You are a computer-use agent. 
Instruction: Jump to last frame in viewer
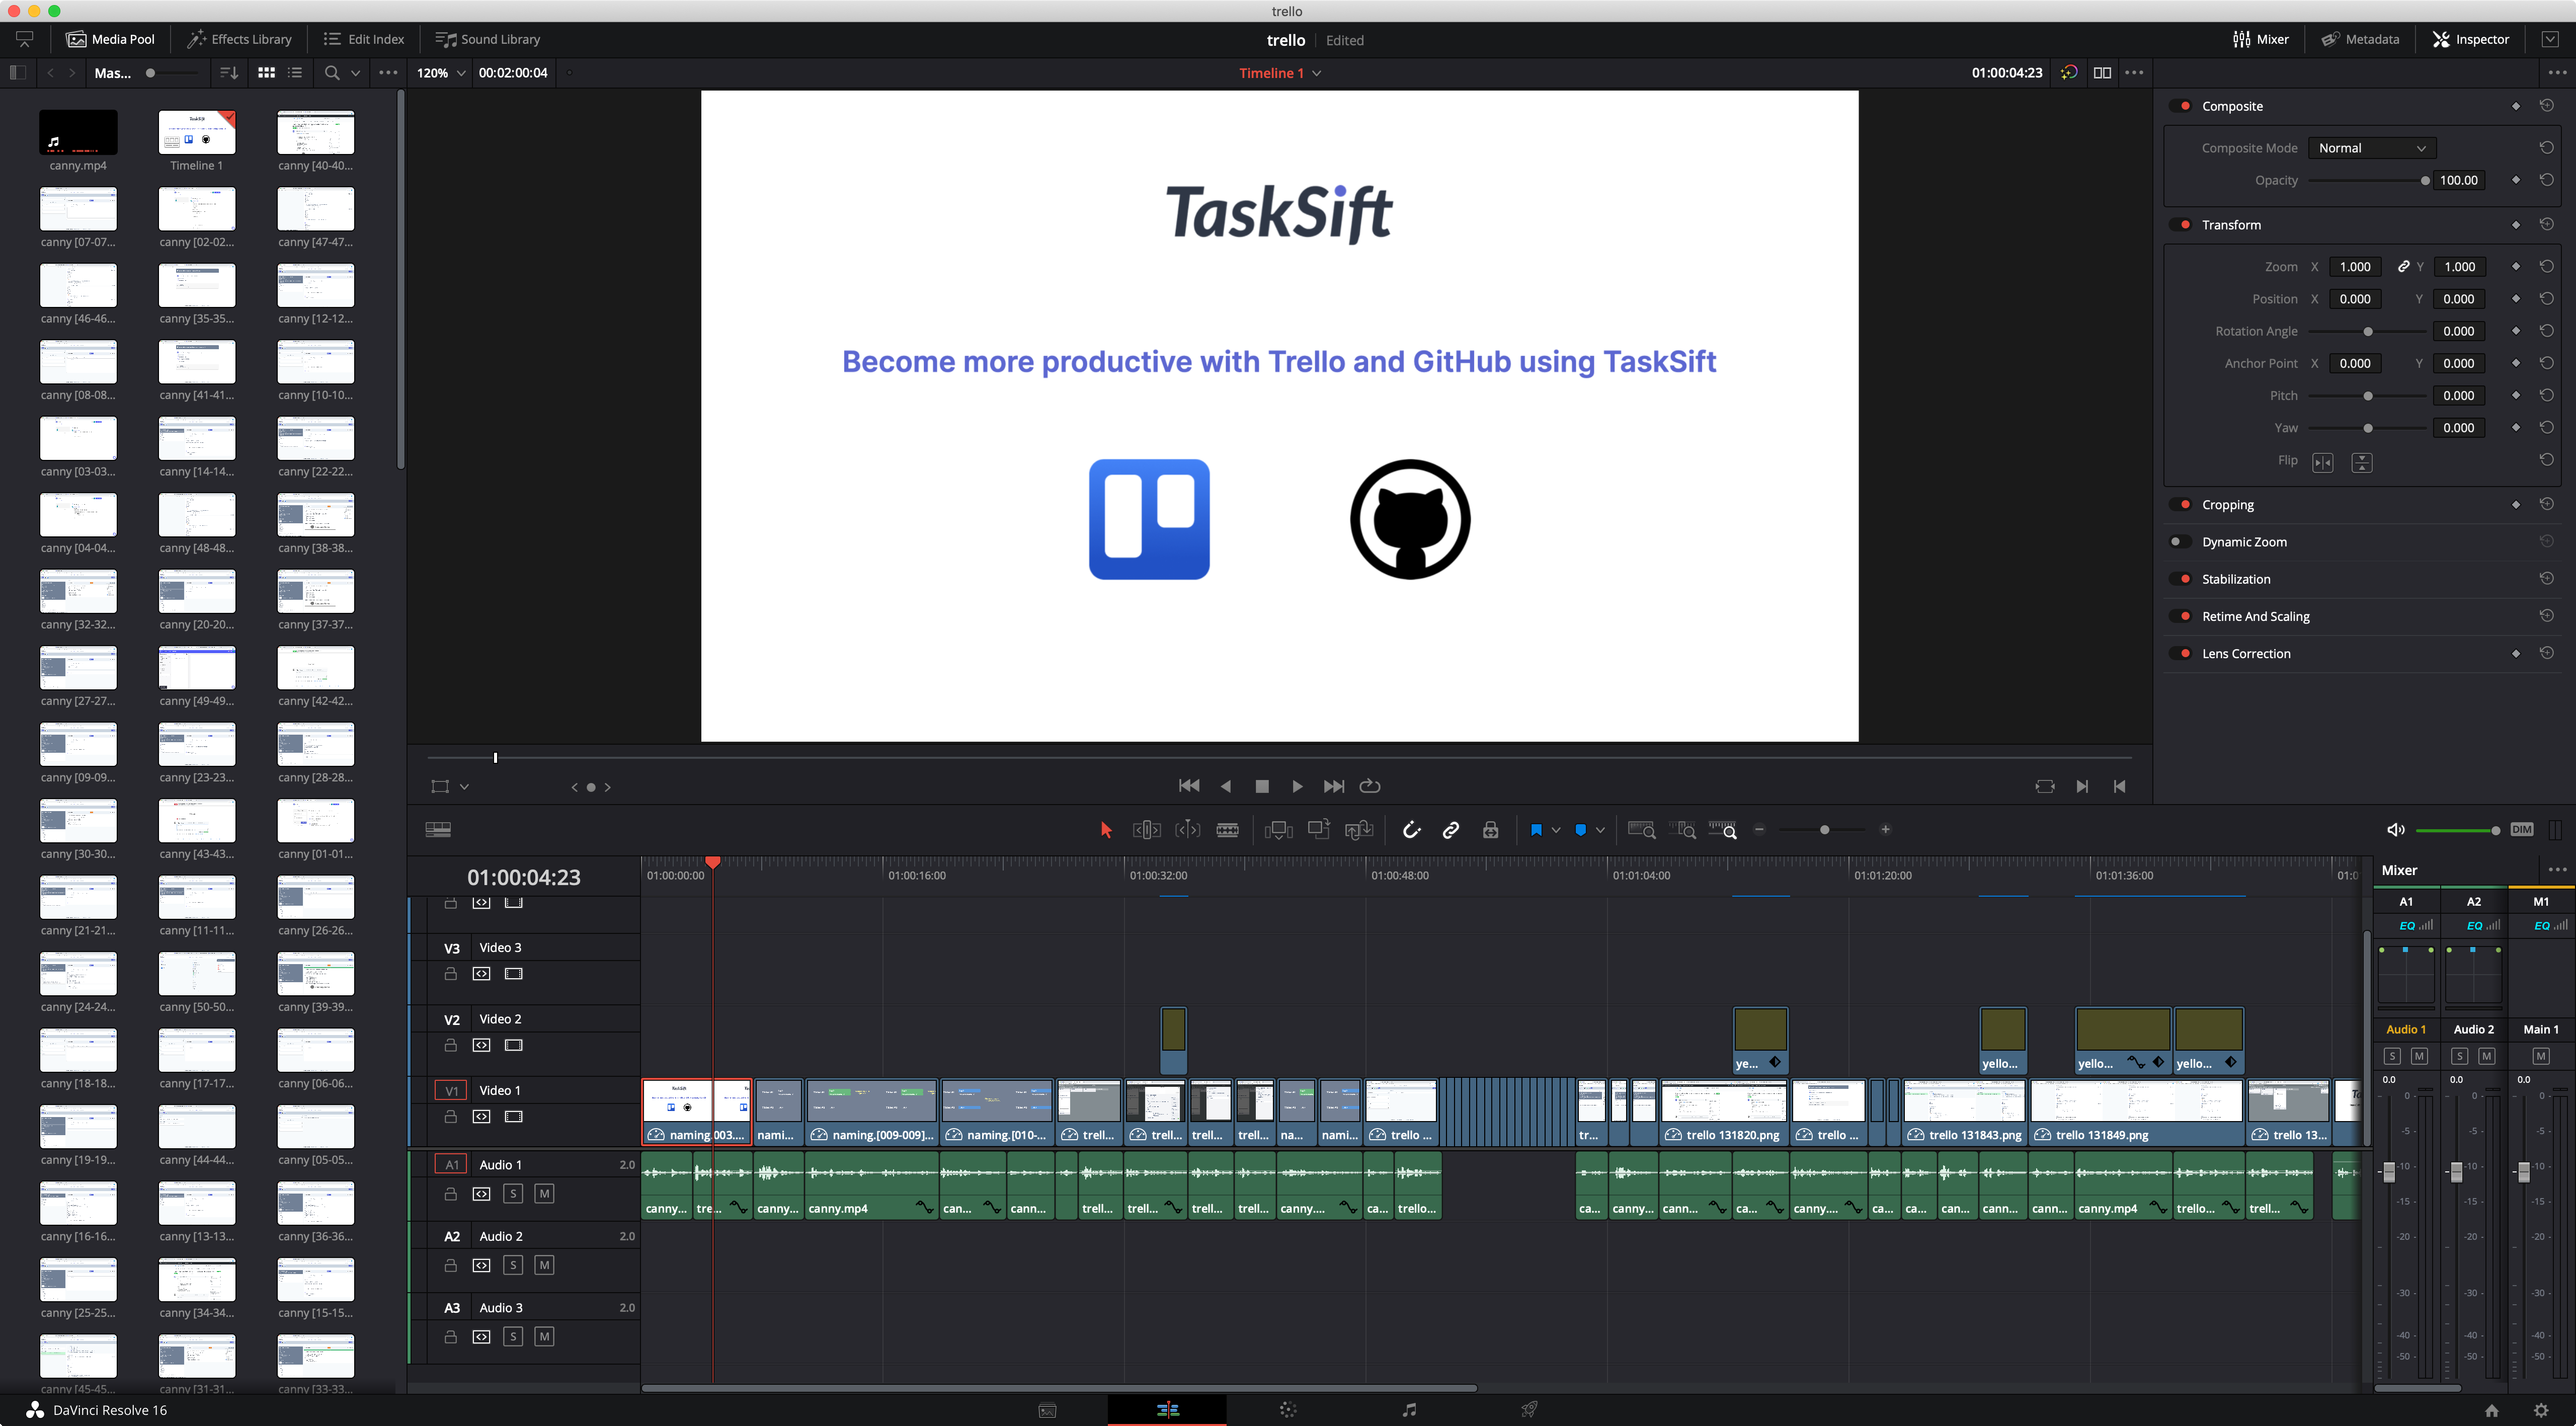coord(1334,786)
